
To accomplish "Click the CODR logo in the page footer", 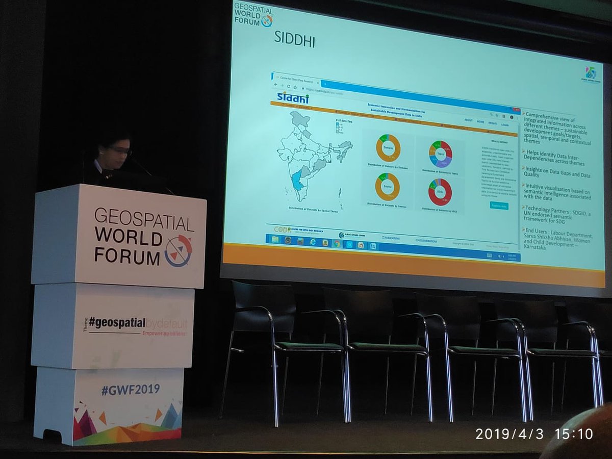I will 281,229.
